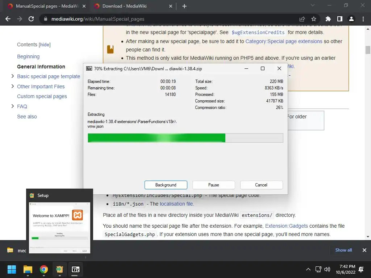The width and height of the screenshot is (371, 278).
Task: Open Extension:Gadgets link
Action: [x=287, y=226]
